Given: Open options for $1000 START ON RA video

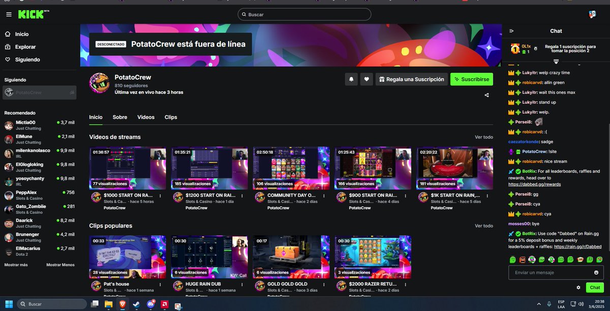Looking at the screenshot, I should pos(161,195).
